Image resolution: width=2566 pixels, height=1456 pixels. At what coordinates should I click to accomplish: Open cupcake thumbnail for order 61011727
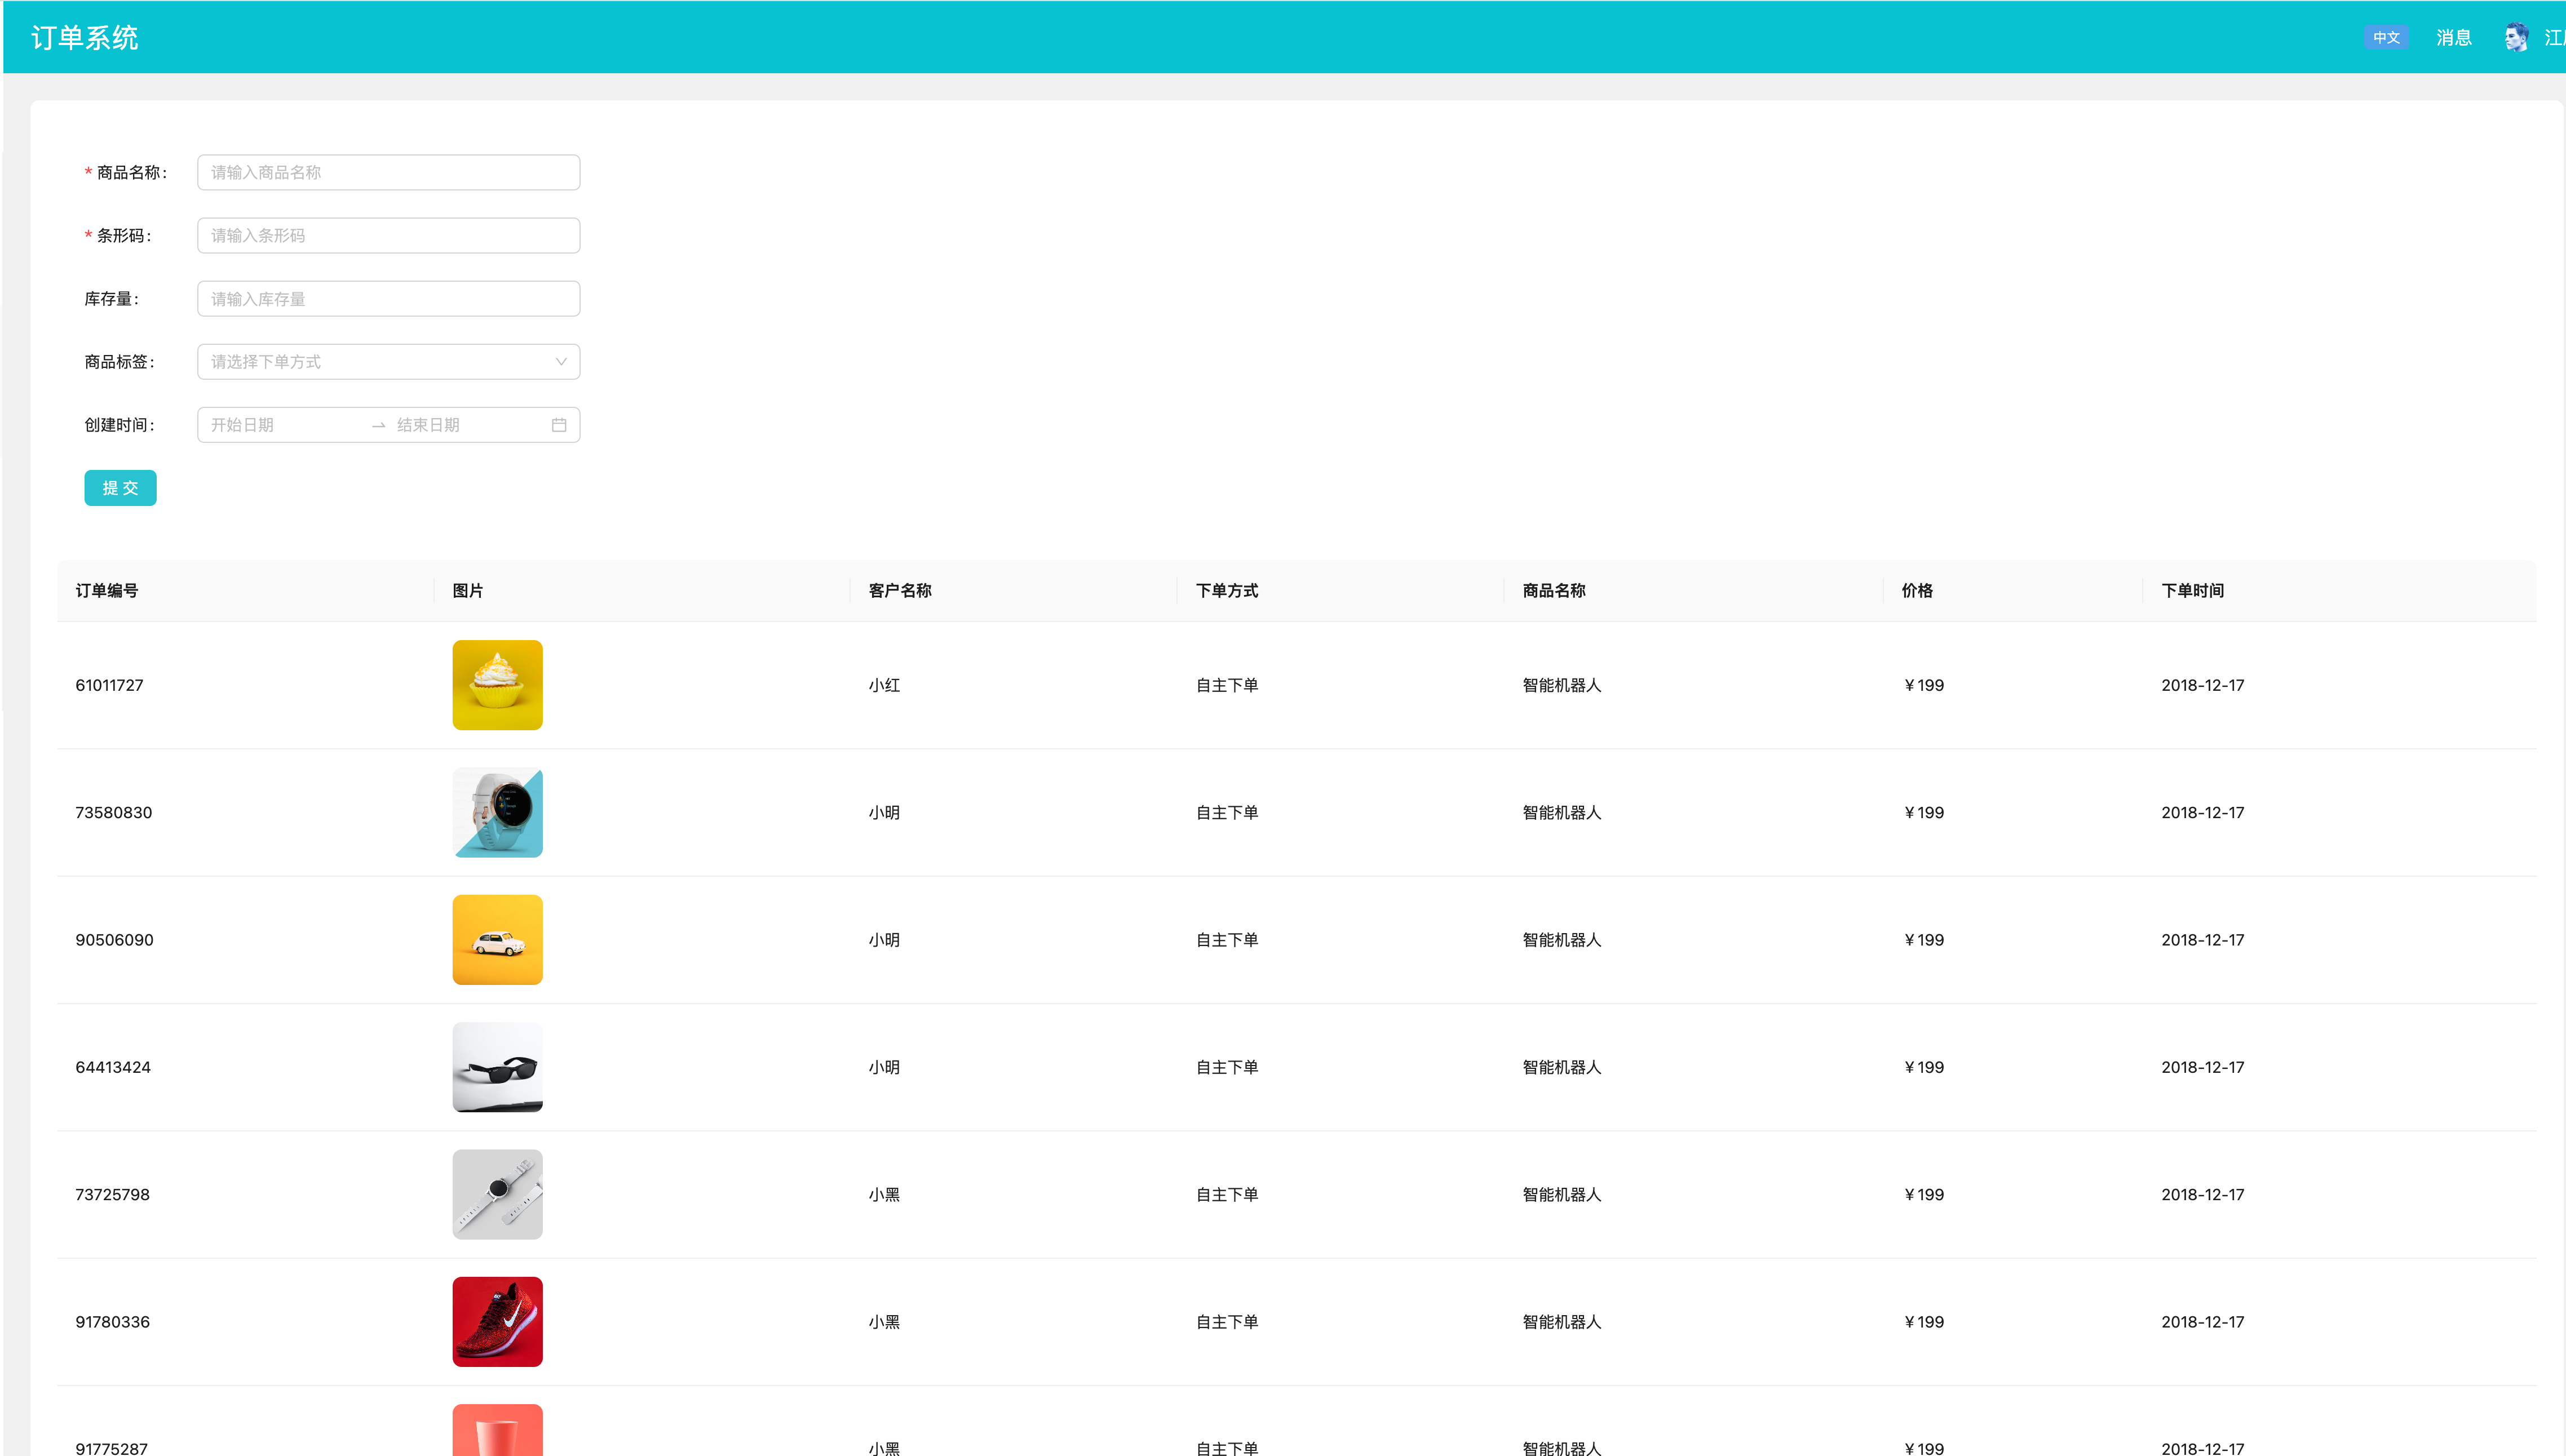pyautogui.click(x=497, y=685)
